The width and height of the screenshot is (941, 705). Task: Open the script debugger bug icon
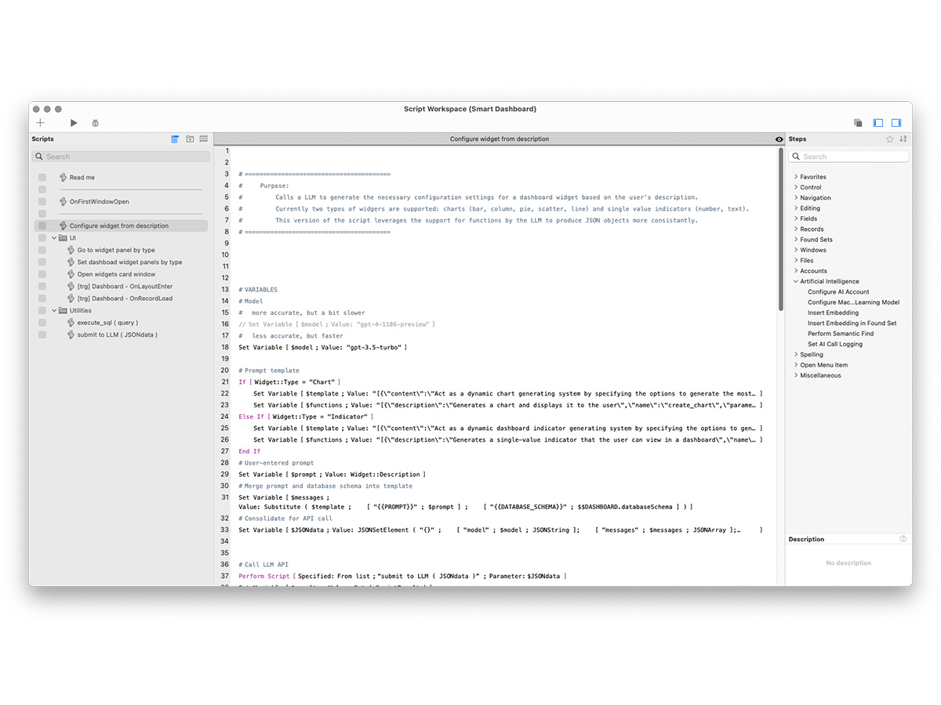[95, 123]
